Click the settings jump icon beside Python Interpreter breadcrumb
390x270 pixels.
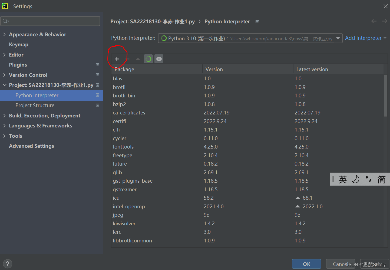coord(257,21)
